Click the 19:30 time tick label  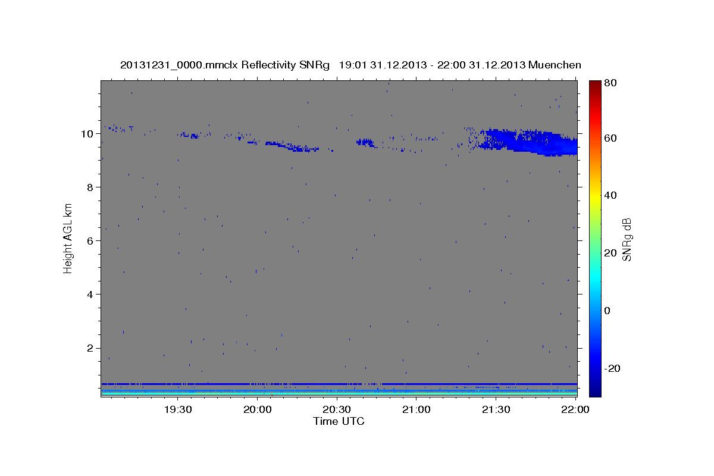point(178,409)
